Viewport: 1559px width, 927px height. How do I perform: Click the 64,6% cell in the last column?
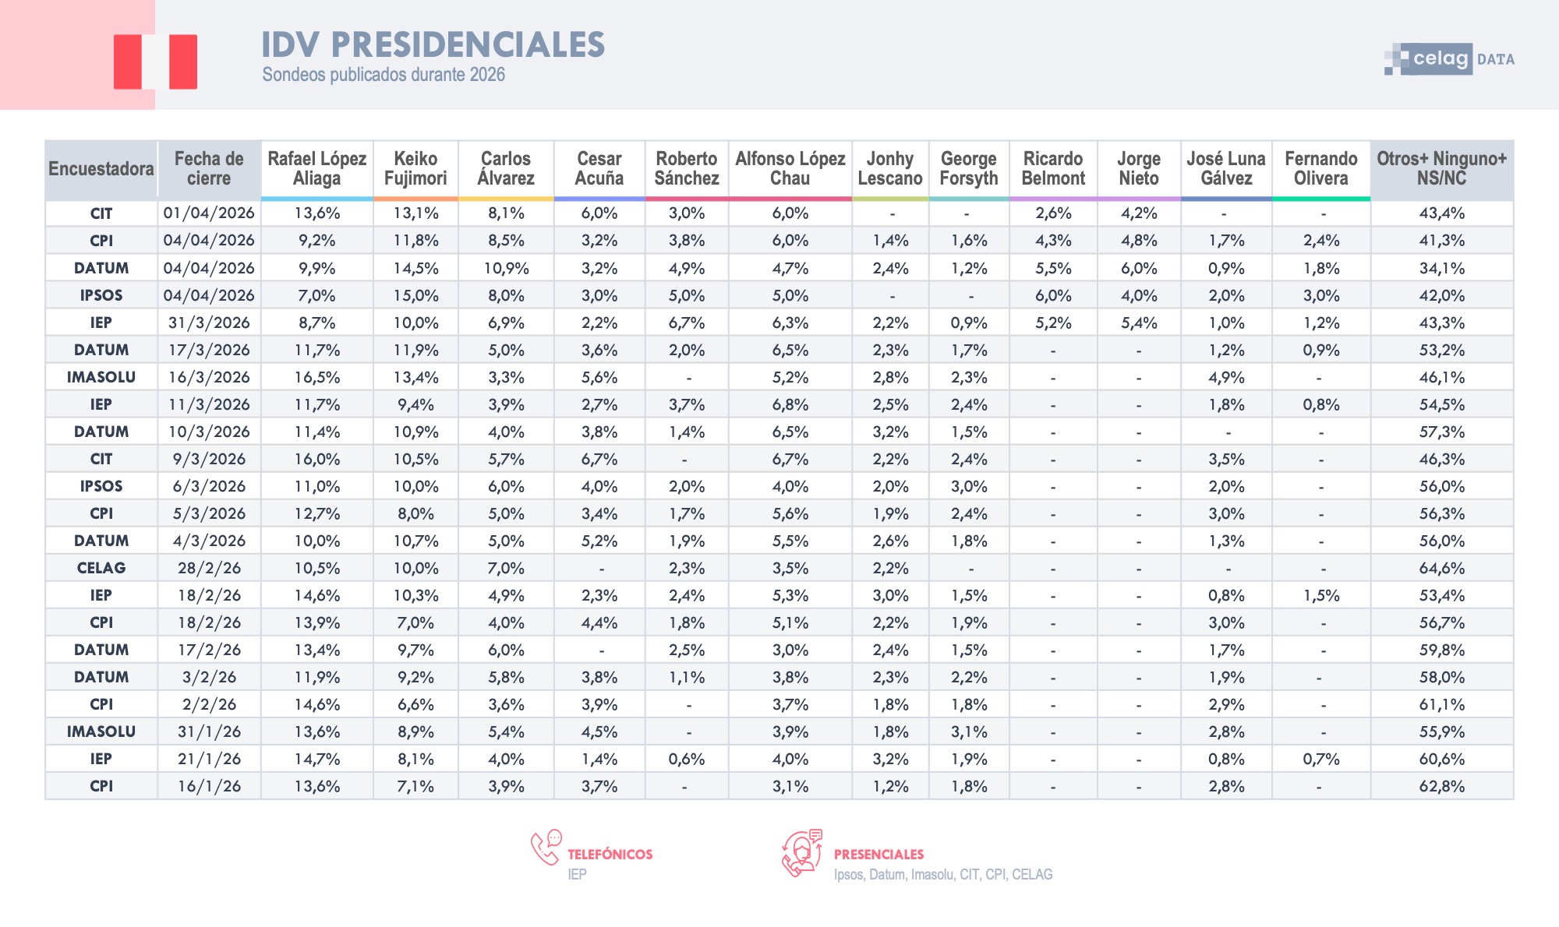tap(1441, 568)
